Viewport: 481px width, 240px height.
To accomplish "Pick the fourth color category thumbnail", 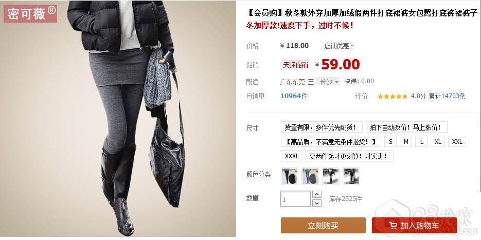I will coord(351,176).
